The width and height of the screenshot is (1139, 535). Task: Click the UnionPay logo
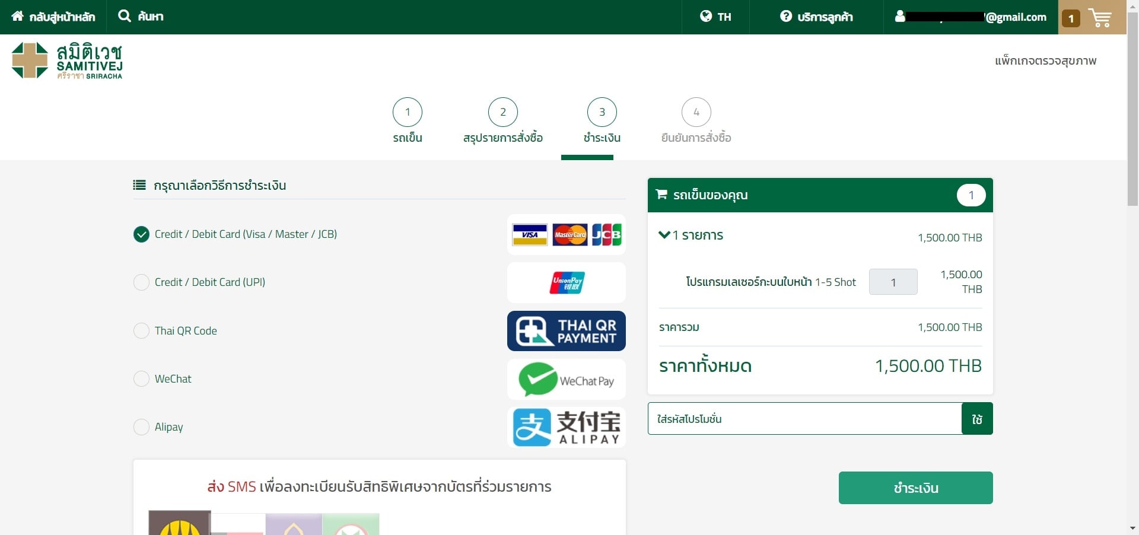[x=566, y=283]
